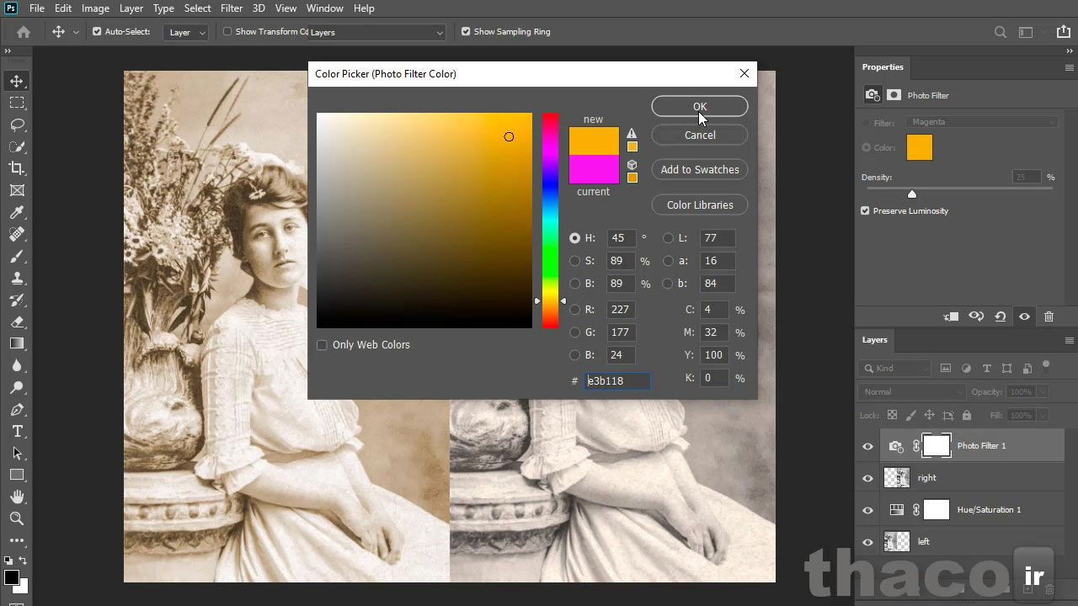Open the Layers panel menu
Image resolution: width=1078 pixels, height=606 pixels.
[1070, 340]
